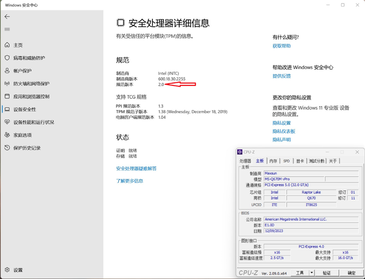Click the BIOS version E1.0D field

(311, 225)
